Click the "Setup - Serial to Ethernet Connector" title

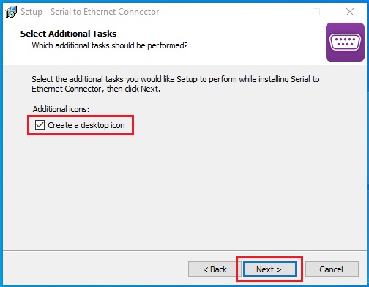90,12
